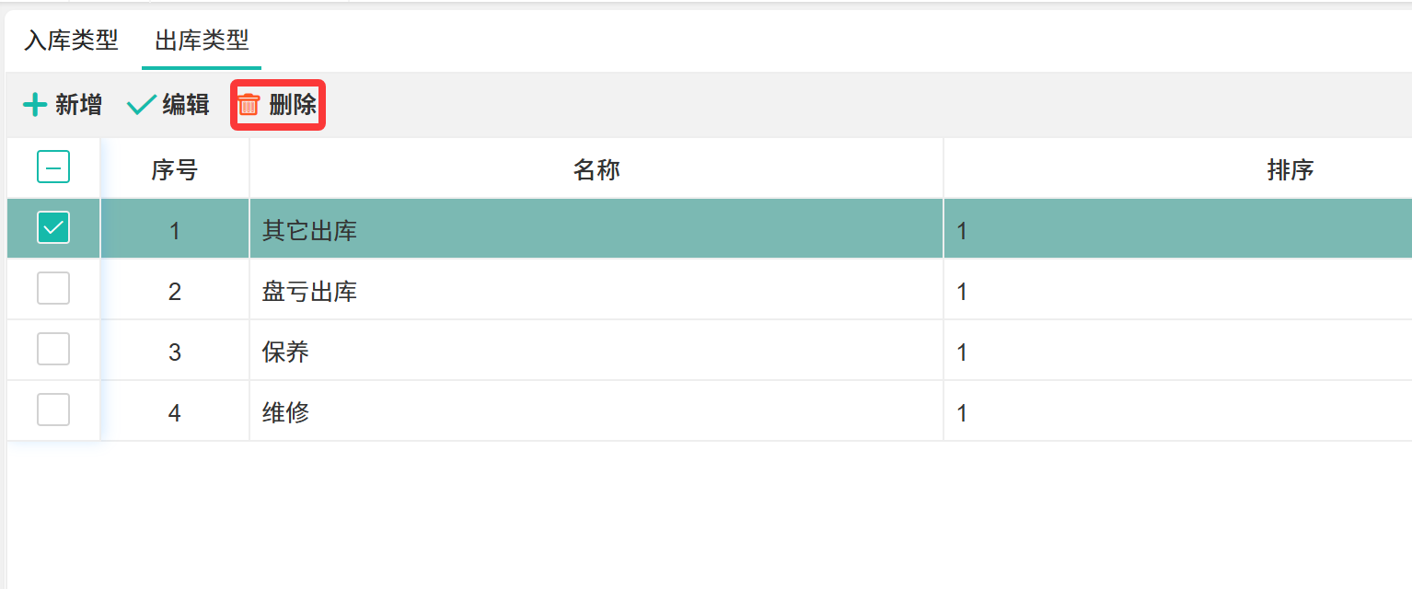Select the 出库类型 tab
Viewport: 1412px width, 589px height.
[x=202, y=41]
